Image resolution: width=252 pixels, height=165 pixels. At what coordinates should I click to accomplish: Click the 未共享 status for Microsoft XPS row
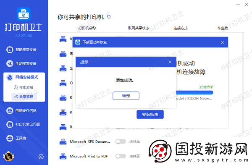[134, 141]
